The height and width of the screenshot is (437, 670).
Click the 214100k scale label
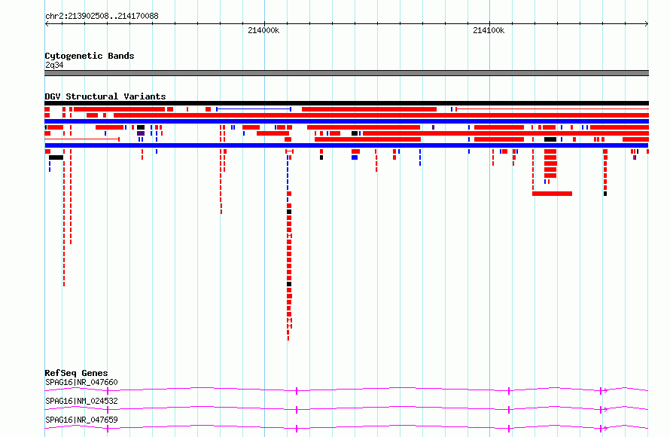click(489, 30)
